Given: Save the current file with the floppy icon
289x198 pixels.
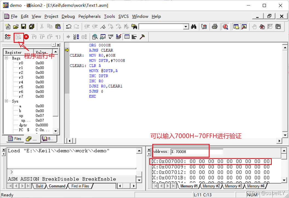Looking at the screenshot, I should point(24,27).
